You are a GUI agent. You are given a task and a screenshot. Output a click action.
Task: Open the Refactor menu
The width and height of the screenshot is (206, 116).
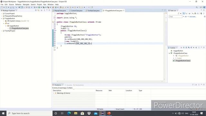click(18, 5)
